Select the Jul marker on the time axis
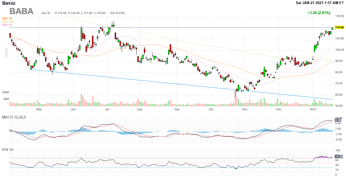Screen dimensions: 346x179 click(107, 110)
